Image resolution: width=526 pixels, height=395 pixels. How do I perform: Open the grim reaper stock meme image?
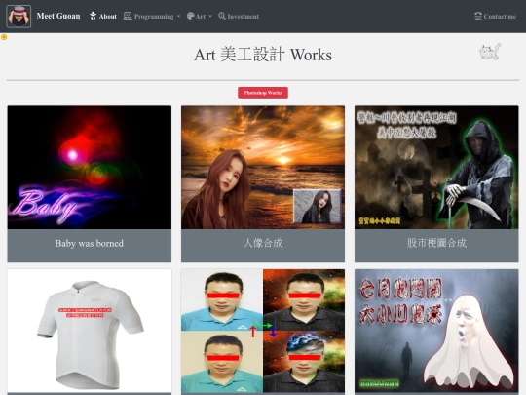point(436,168)
